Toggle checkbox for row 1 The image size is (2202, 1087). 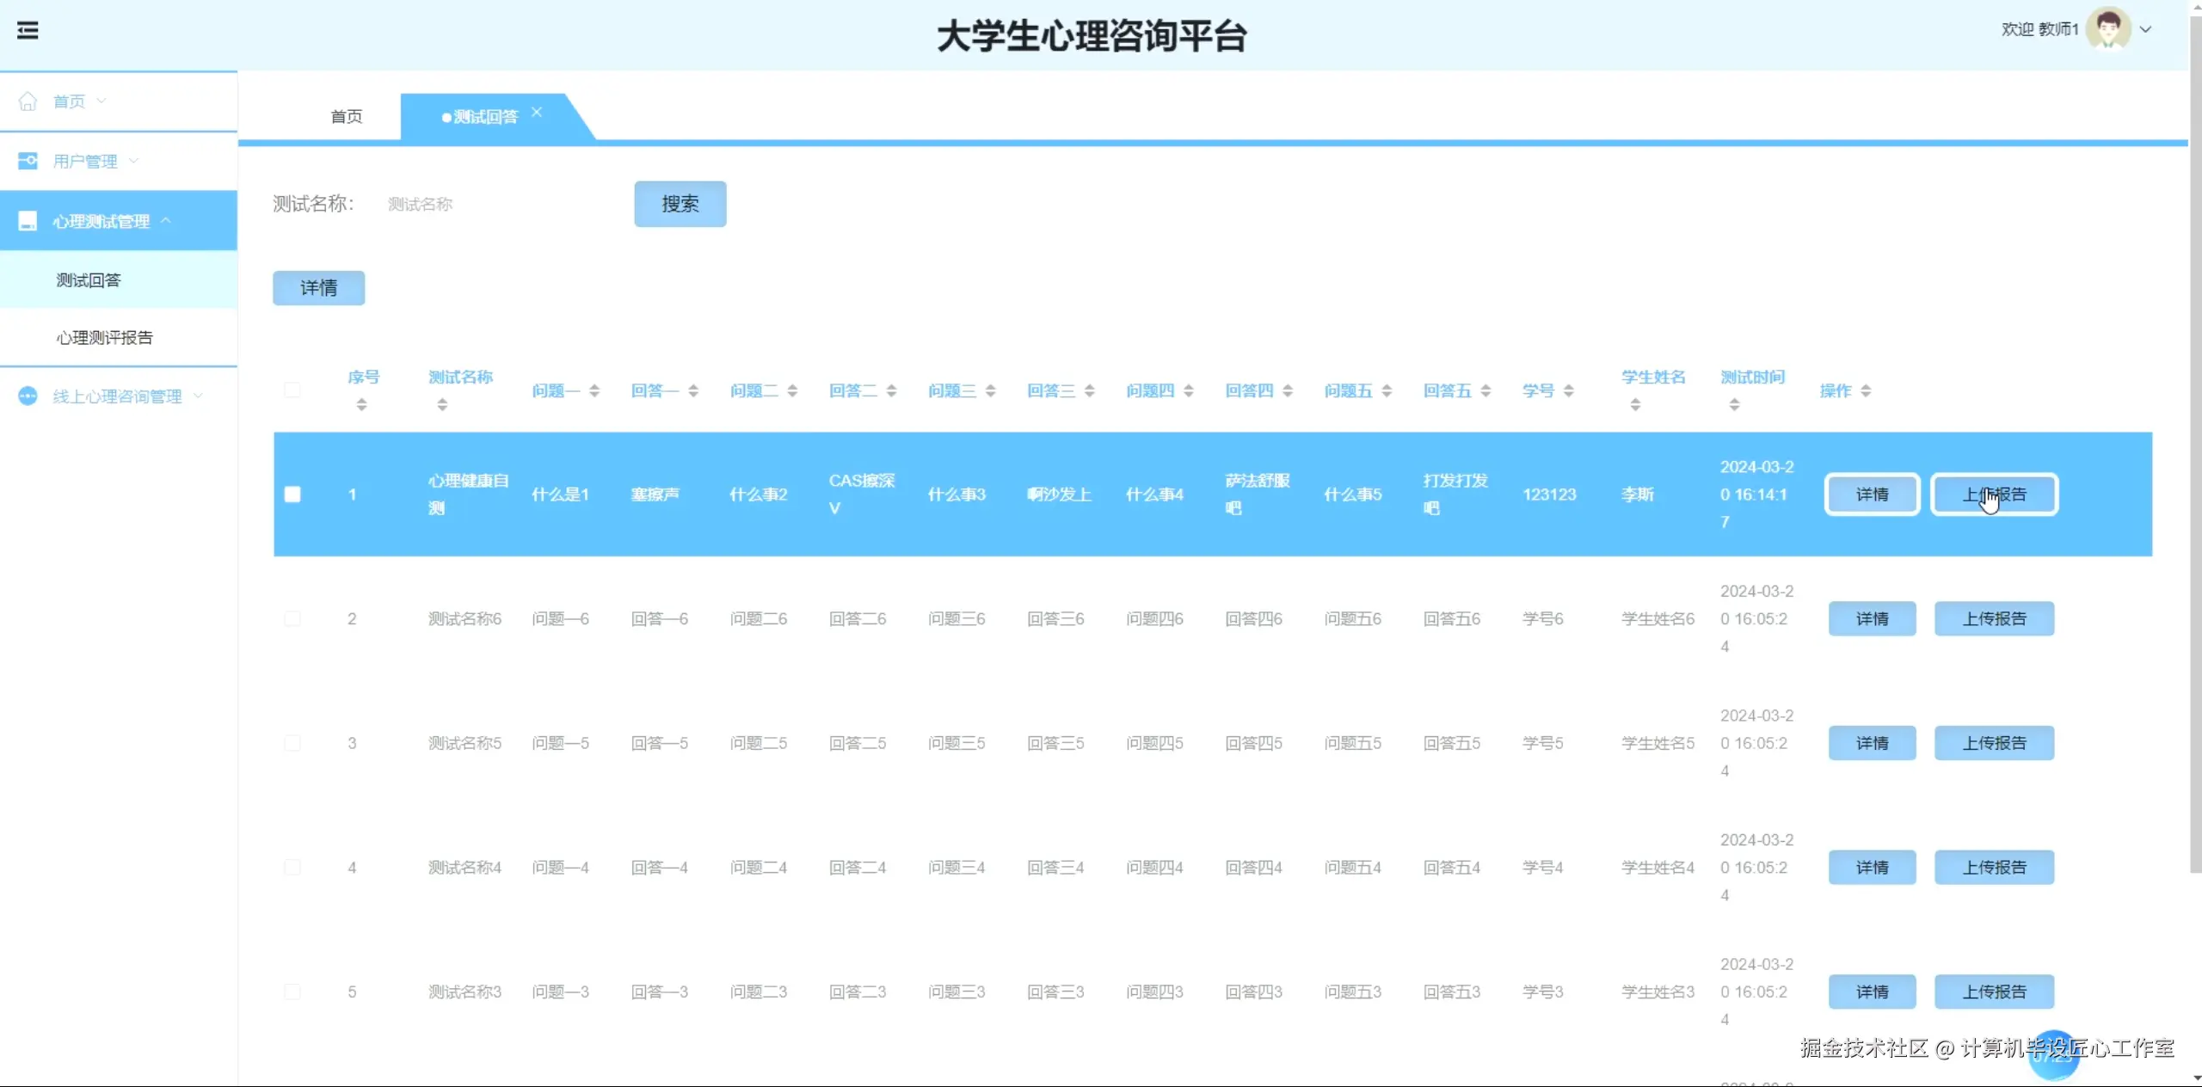[x=292, y=494]
